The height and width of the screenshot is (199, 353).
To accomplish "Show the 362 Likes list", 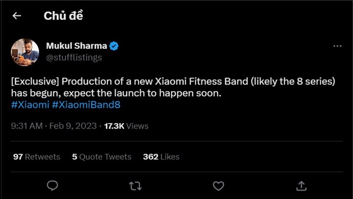I will click(161, 157).
